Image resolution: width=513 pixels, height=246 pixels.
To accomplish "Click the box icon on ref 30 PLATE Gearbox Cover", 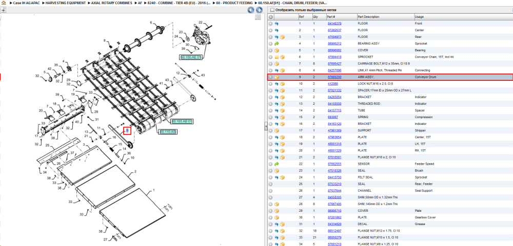I will [277, 217].
